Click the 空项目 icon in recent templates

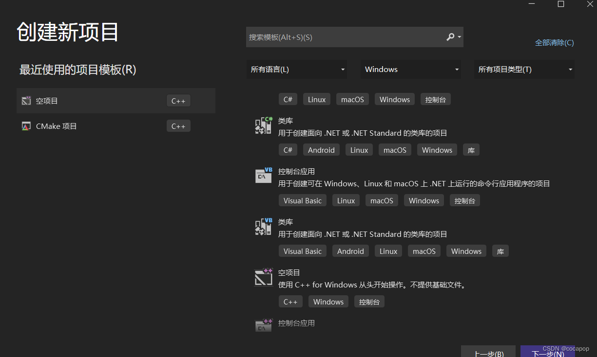click(26, 100)
